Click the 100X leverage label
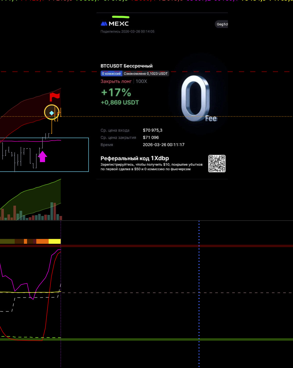The width and height of the screenshot is (293, 368). [141, 81]
